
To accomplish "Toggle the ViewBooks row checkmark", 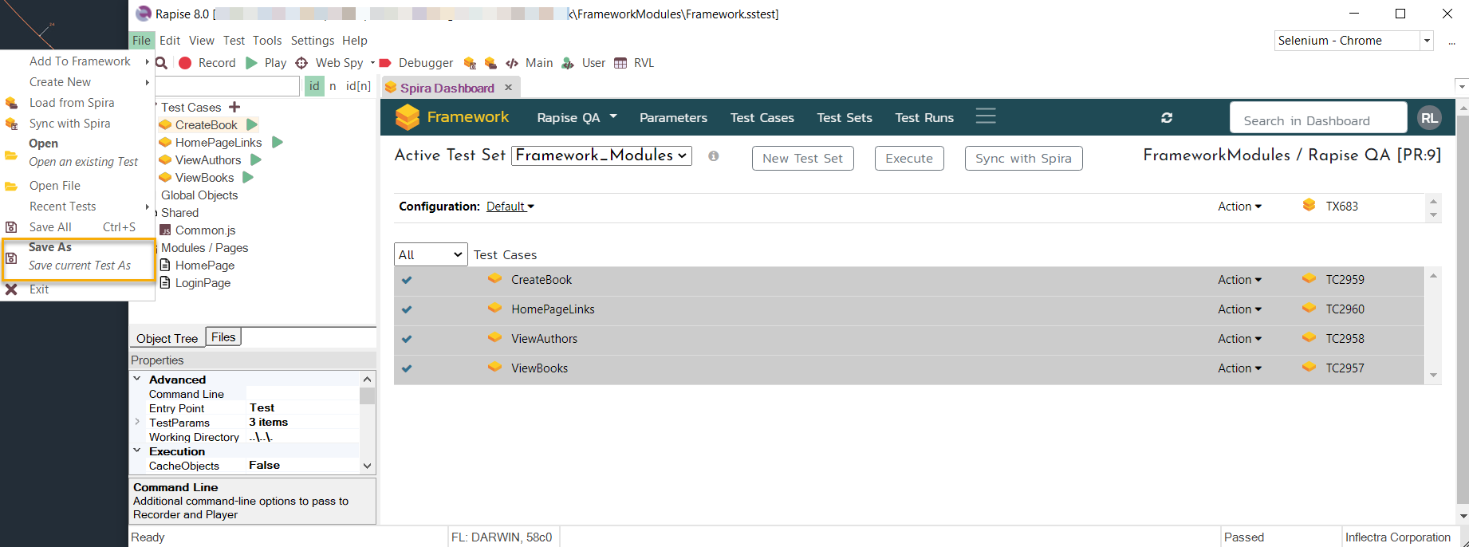I will coord(407,368).
